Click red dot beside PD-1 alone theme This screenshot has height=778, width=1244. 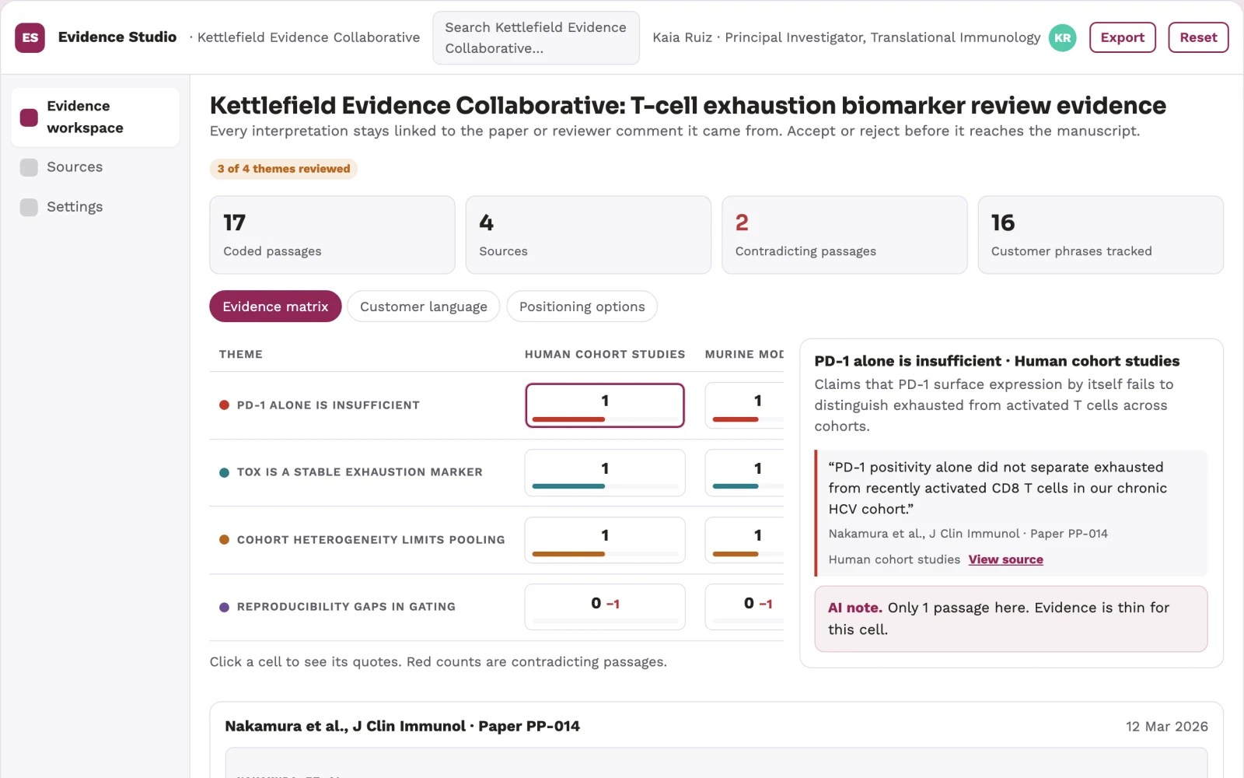tap(224, 405)
